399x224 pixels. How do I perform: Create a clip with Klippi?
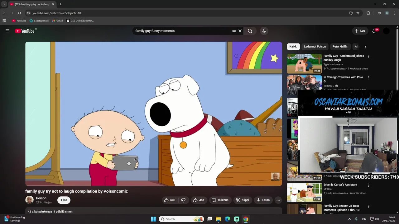[243, 200]
